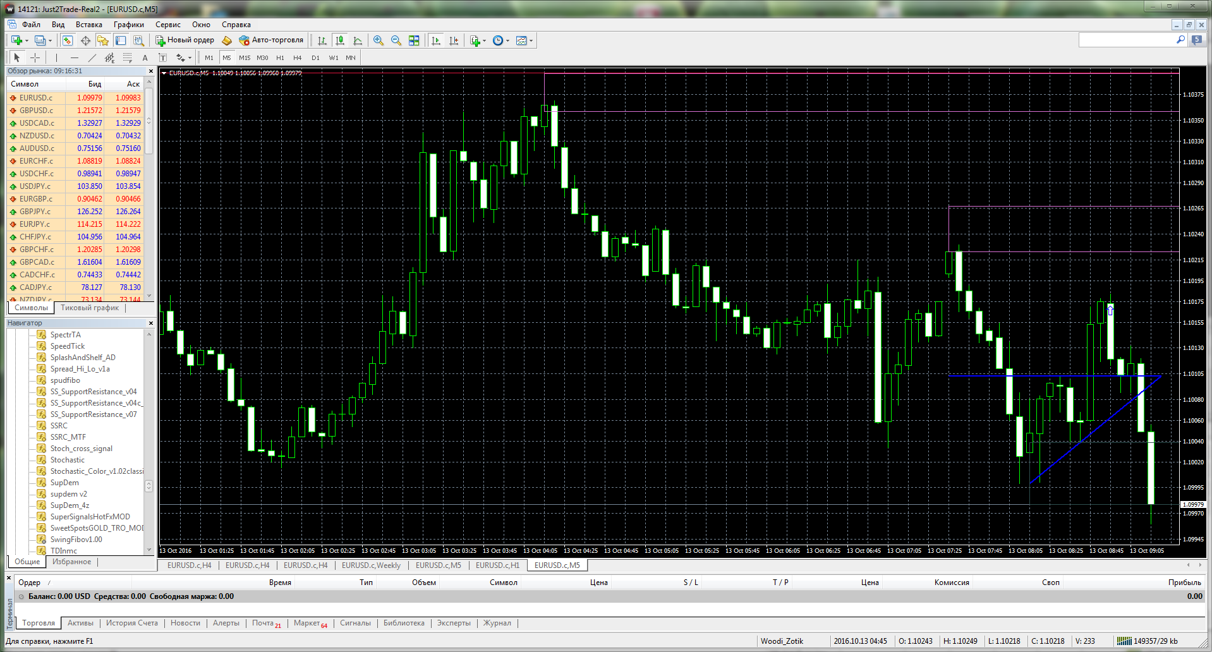
Task: Click the search magnifier icon
Action: coord(1180,40)
